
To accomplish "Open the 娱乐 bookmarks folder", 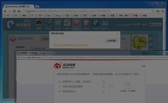I will pos(75,16).
